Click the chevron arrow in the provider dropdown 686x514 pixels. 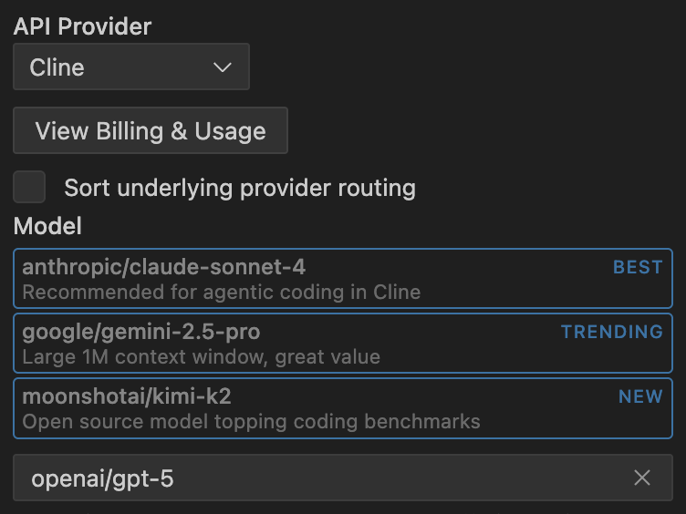(222, 67)
